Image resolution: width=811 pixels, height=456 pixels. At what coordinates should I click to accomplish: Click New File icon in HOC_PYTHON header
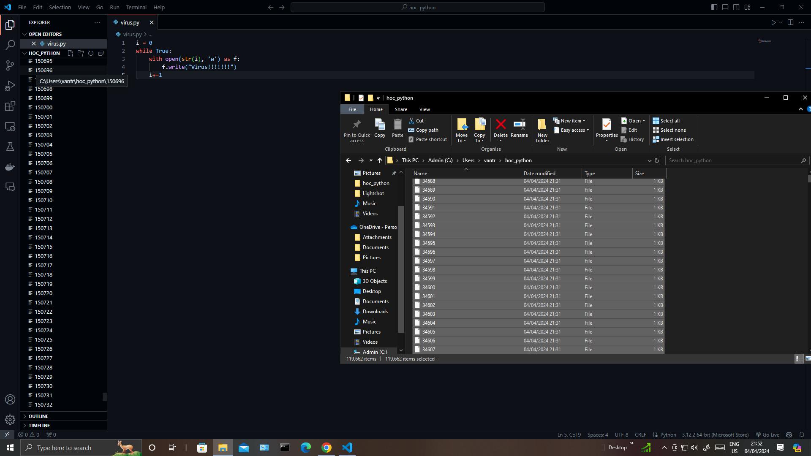click(x=71, y=53)
